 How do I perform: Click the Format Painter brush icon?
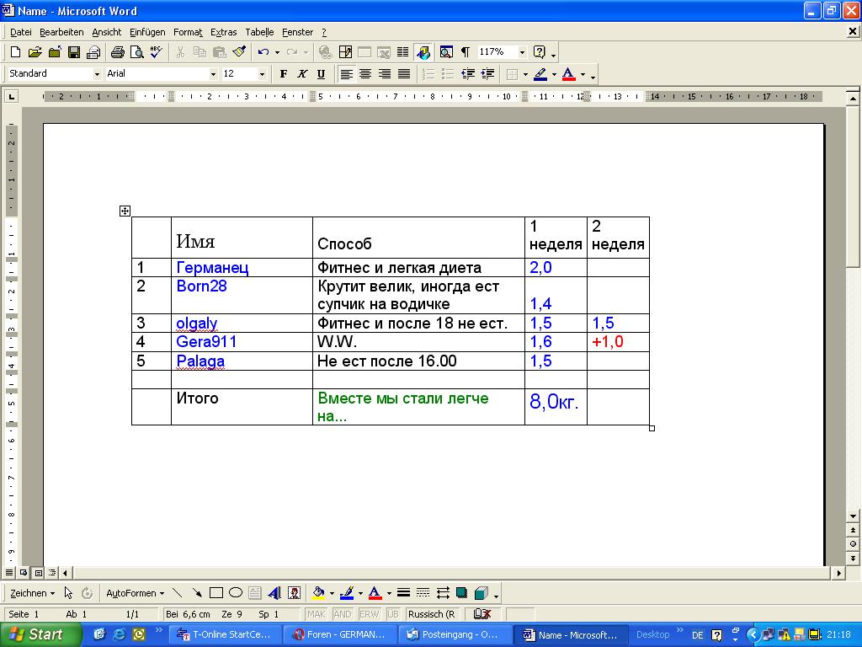pos(239,52)
